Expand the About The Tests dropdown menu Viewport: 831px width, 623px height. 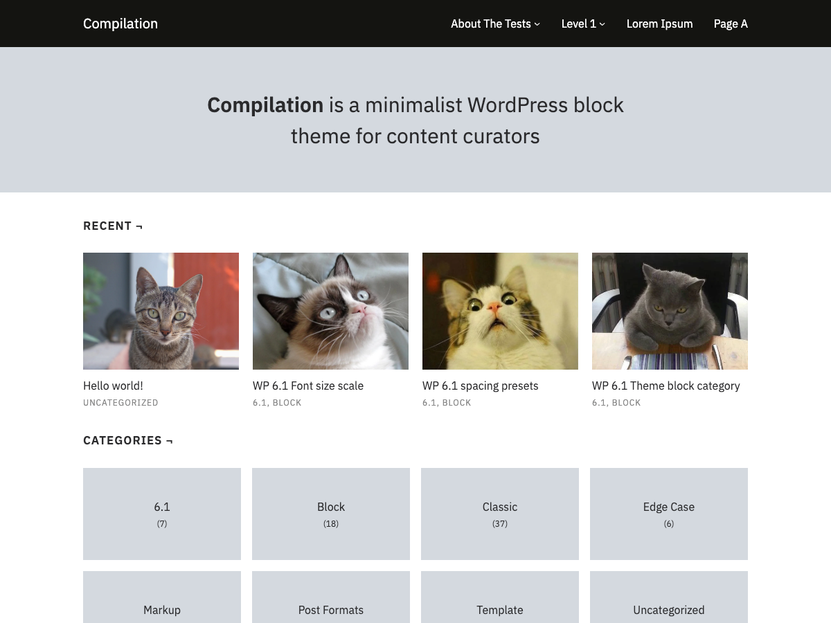491,24
